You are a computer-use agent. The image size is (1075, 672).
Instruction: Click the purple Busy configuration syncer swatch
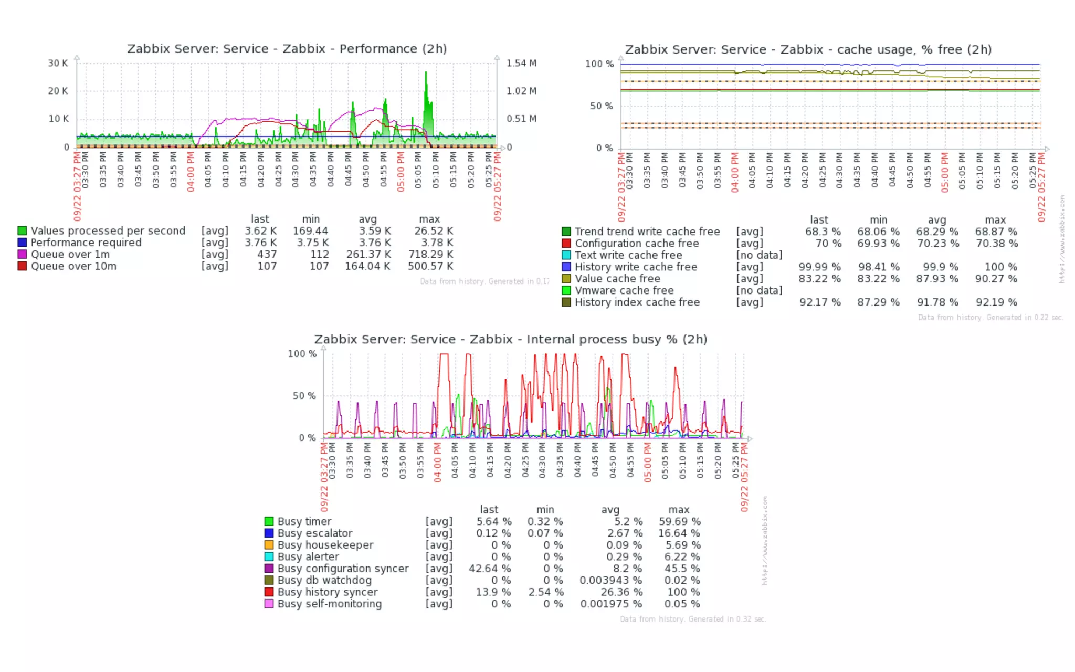[269, 569]
